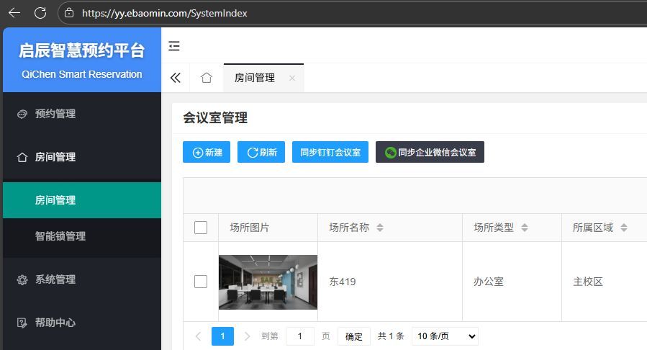Click the 新建 button
Image resolution: width=647 pixels, height=350 pixels.
click(207, 152)
